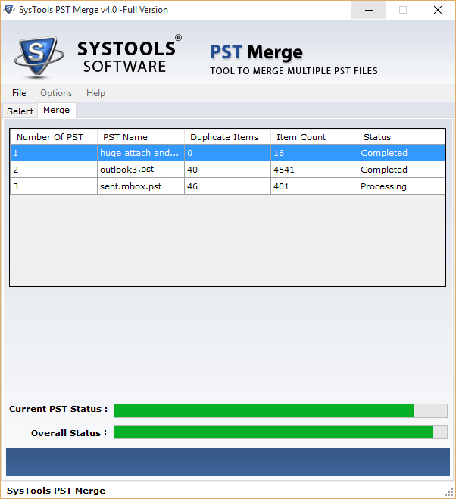Click duplicate items value 40

[227, 170]
